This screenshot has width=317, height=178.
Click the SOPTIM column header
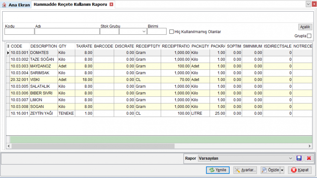pos(234,46)
